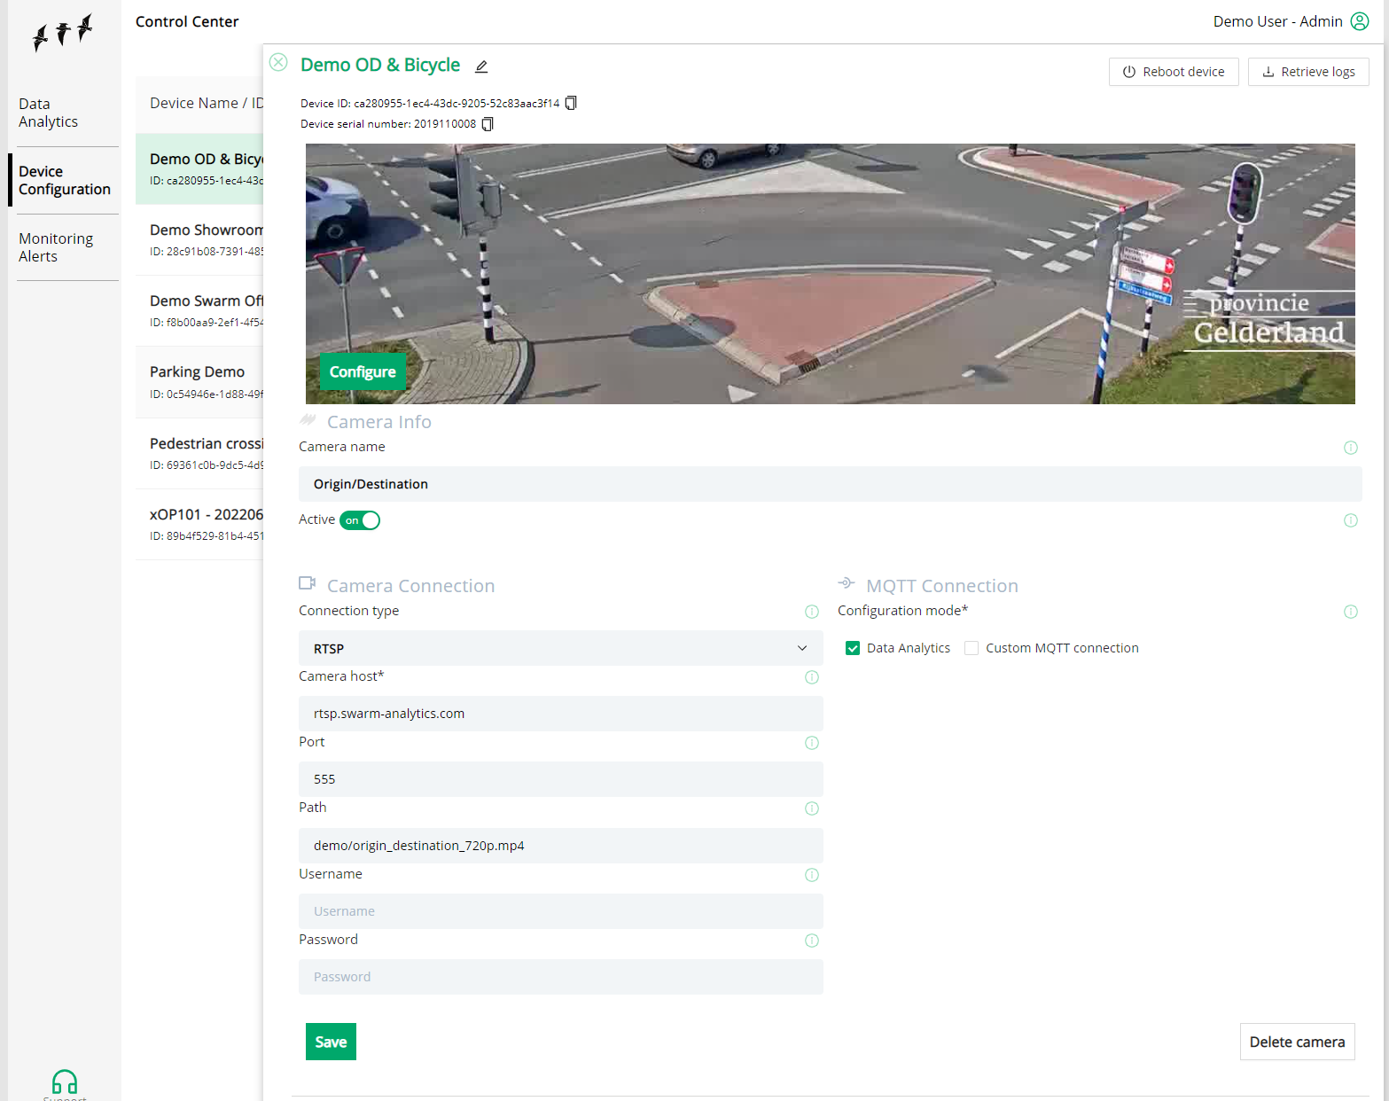Image resolution: width=1389 pixels, height=1101 pixels.
Task: Select the Demo OD & Bicycle row
Action: [x=199, y=168]
